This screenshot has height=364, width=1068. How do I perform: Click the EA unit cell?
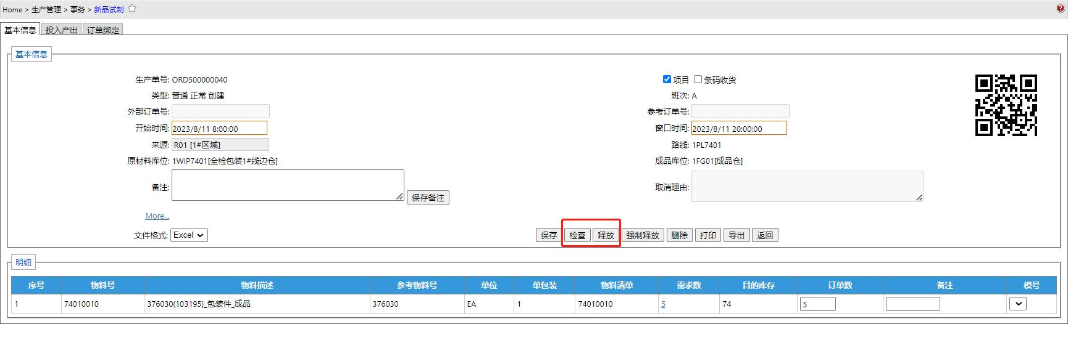(x=472, y=304)
